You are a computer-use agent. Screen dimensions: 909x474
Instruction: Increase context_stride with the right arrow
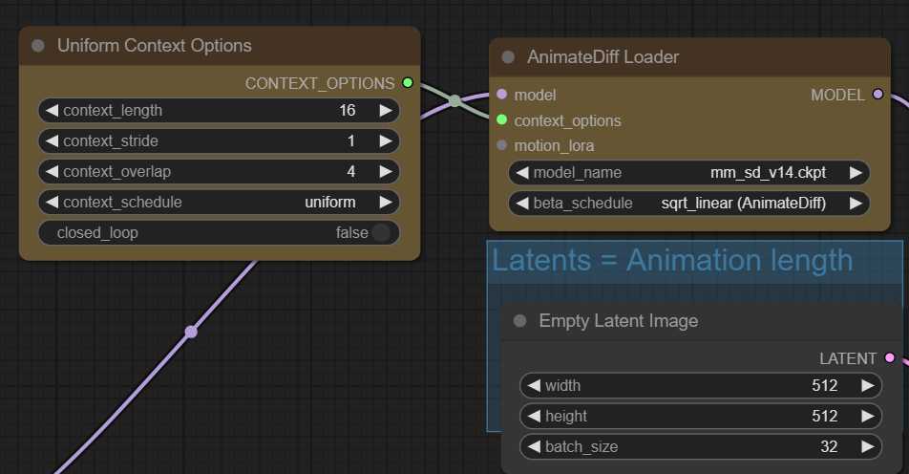[386, 141]
